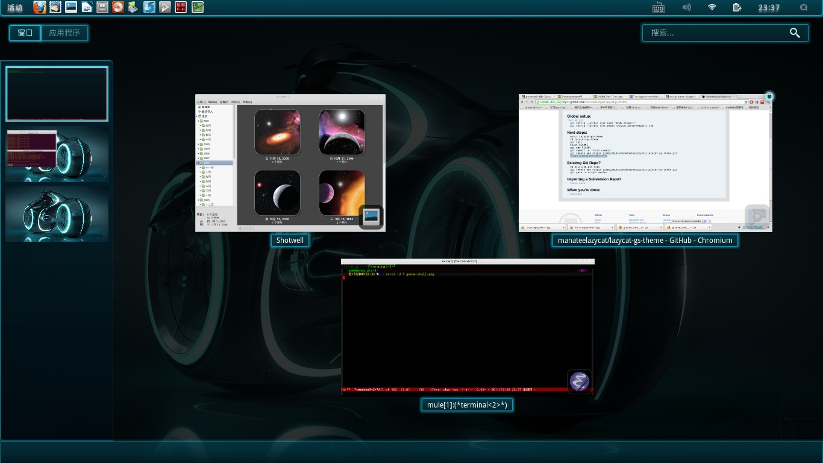Select the first workspace thumbnail
This screenshot has height=463, width=823.
pyautogui.click(x=57, y=93)
